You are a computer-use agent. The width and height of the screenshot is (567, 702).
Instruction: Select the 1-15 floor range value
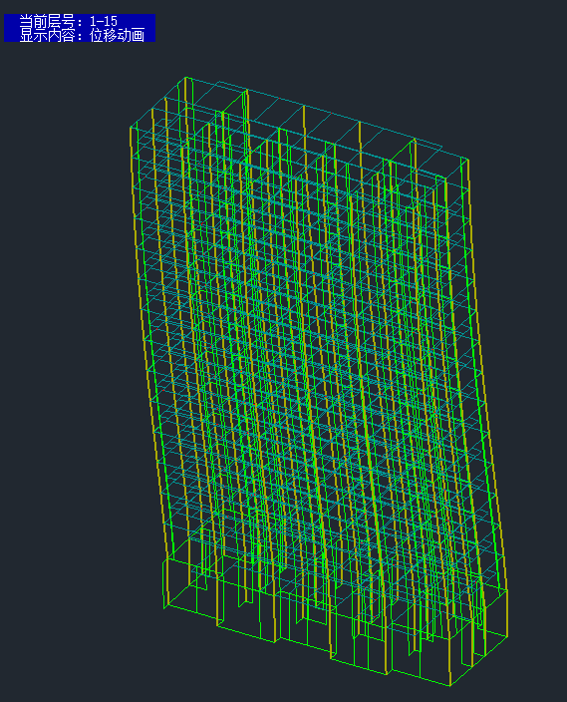point(104,21)
